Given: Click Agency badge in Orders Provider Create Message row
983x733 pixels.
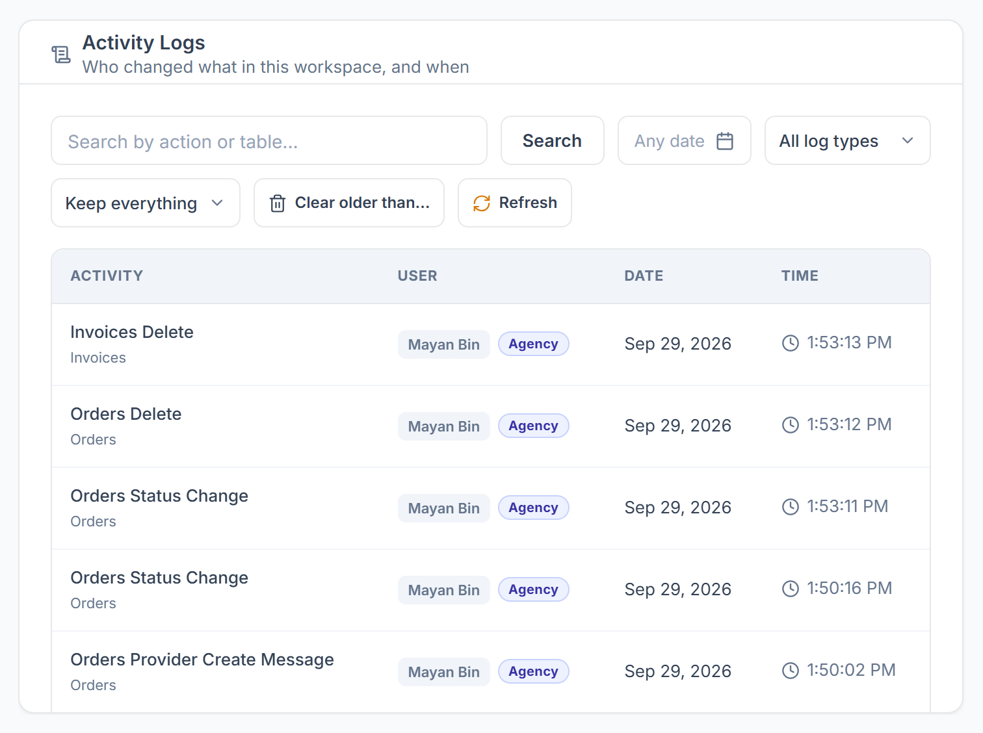Looking at the screenshot, I should point(534,671).
